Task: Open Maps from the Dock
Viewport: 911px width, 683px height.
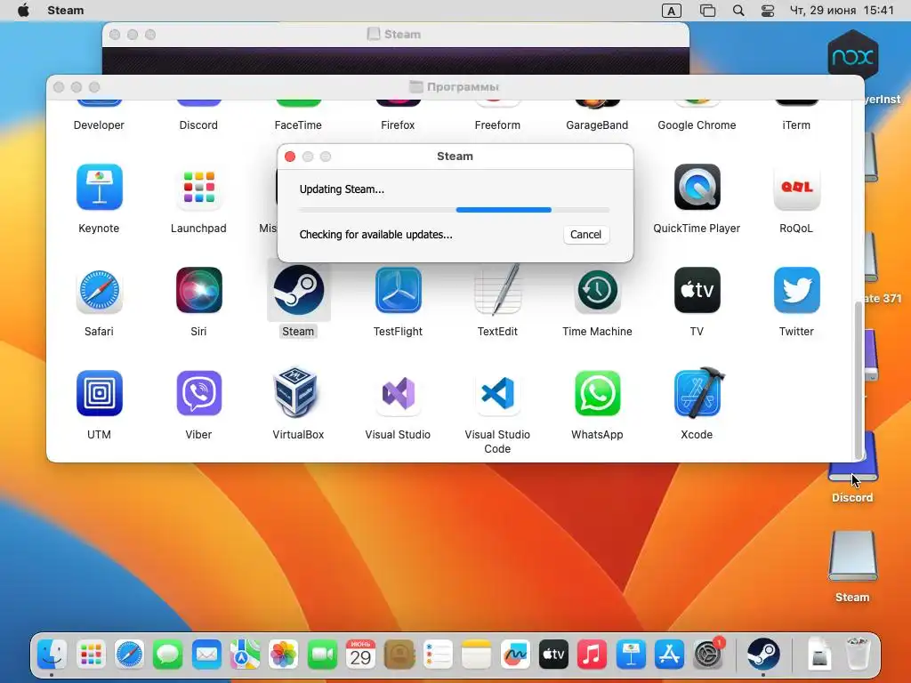Action: click(246, 655)
